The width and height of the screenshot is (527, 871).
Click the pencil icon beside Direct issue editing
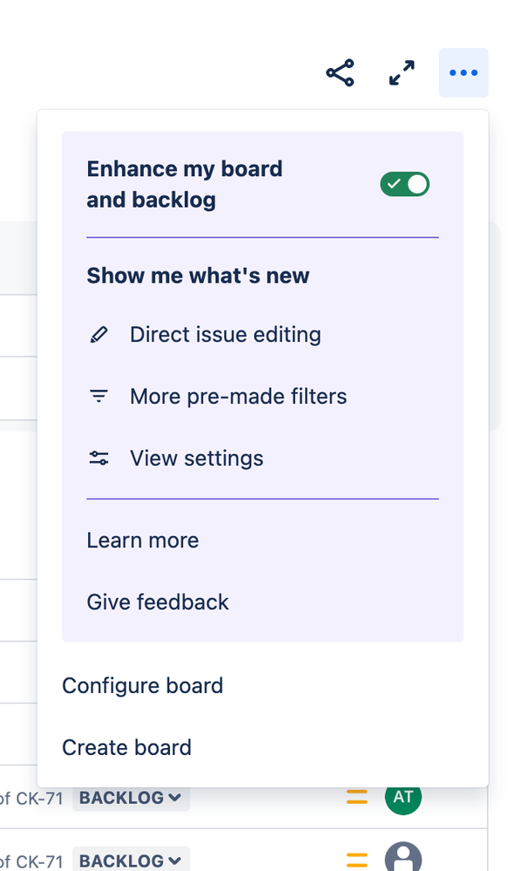[99, 335]
